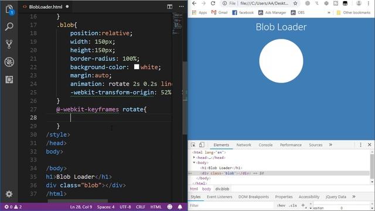Screen dimensions: 375x211
Task: Open Spaces: 4 indentation selector
Action: pyautogui.click(x=105, y=207)
